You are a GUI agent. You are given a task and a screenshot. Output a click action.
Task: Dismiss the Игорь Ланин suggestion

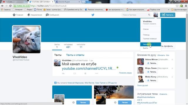[x=172, y=68]
